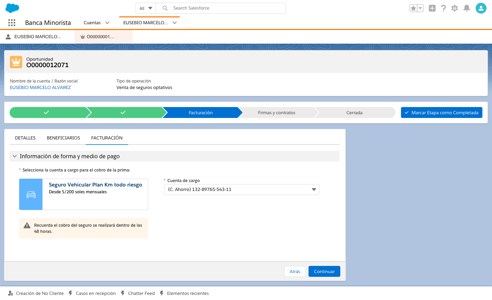
Task: Click the Oportunidad crown icon
Action: pyautogui.click(x=16, y=62)
